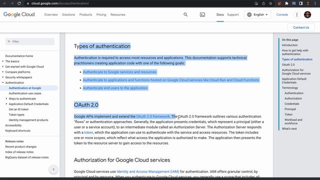Click the browser back arrow
This screenshot has width=320, height=180.
click(x=4, y=3)
